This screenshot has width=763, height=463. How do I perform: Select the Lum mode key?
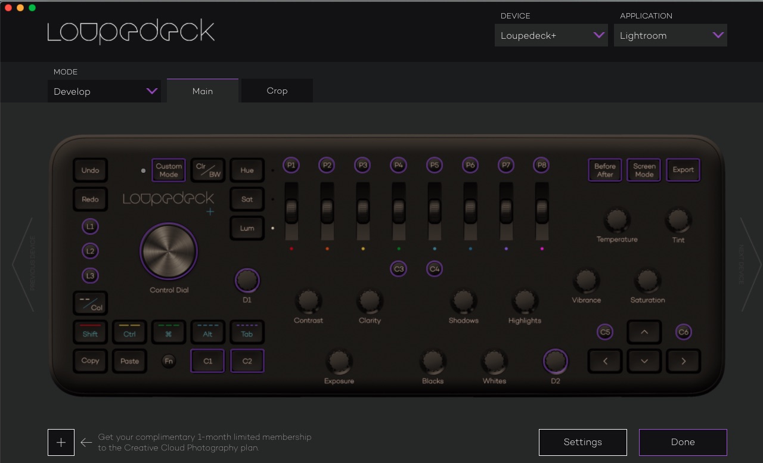(x=247, y=228)
